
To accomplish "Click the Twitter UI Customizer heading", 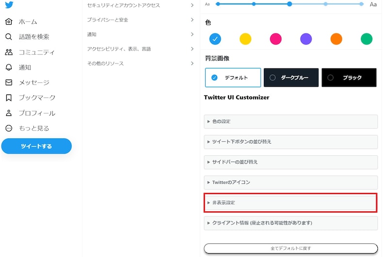I will (x=237, y=97).
